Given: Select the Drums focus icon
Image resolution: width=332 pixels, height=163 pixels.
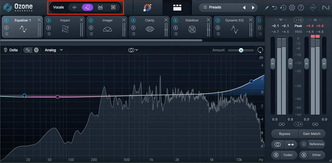Looking at the screenshot, I should 100,7.
